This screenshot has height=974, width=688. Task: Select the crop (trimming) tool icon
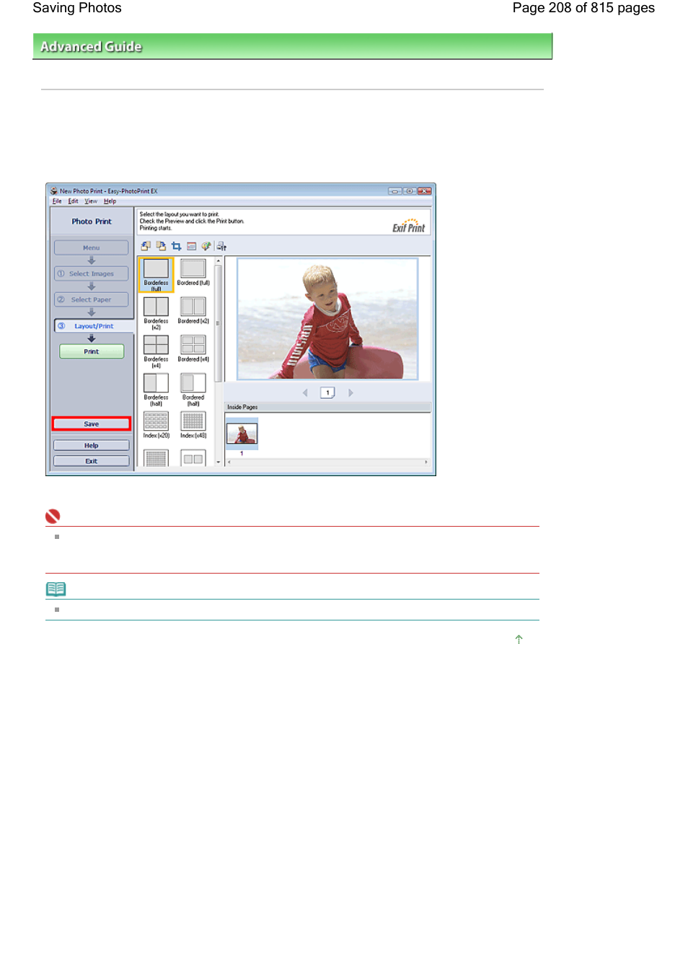point(176,246)
